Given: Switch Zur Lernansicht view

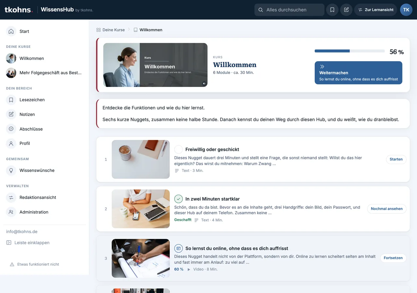Looking at the screenshot, I should 375,10.
